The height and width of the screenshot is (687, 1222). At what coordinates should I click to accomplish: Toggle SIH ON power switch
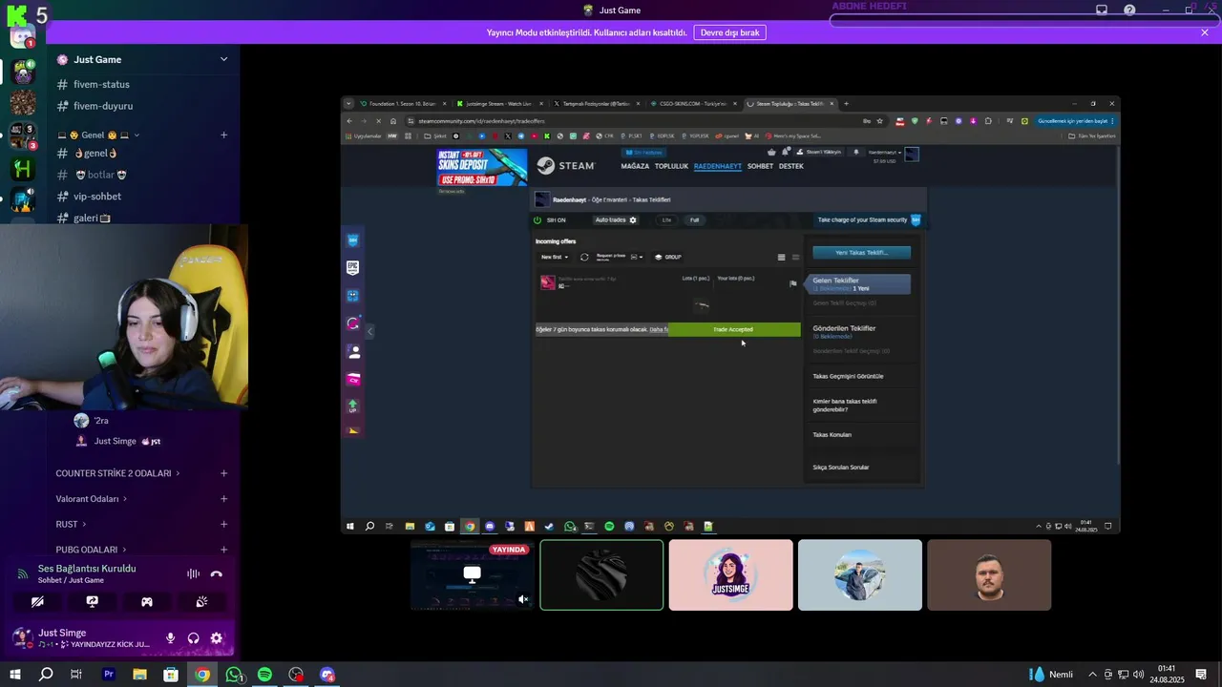click(537, 220)
